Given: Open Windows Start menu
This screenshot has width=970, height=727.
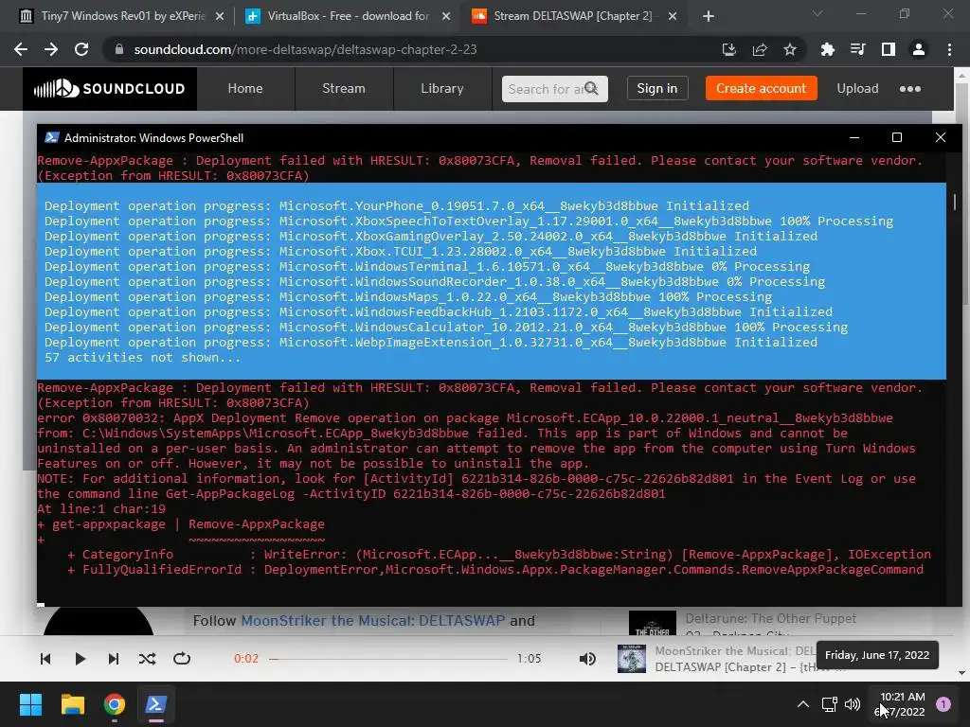Looking at the screenshot, I should click(x=30, y=704).
